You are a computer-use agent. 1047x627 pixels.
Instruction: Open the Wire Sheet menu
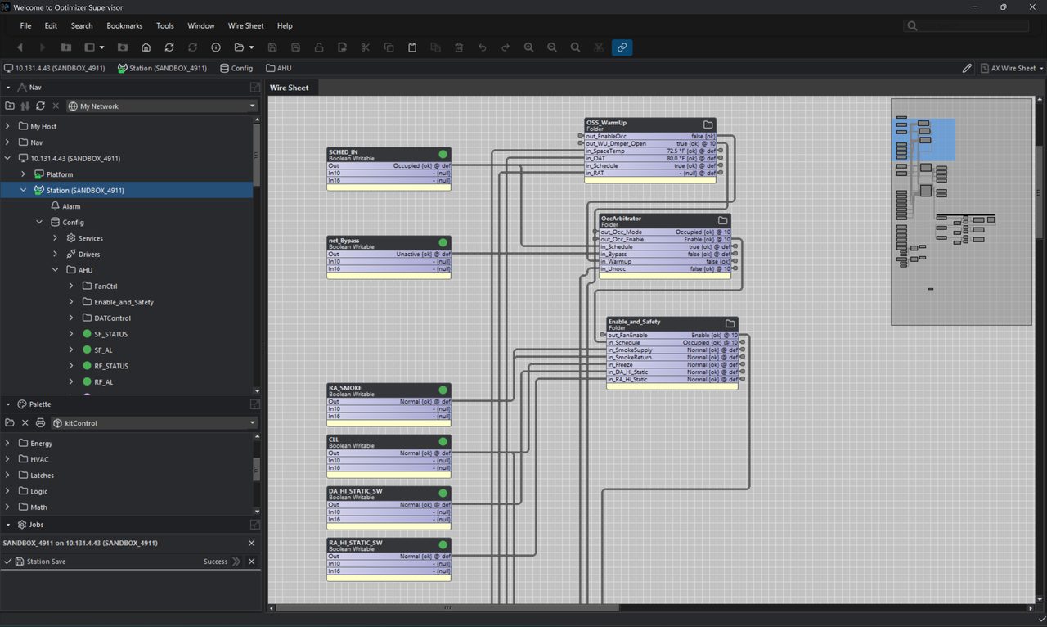tap(245, 26)
